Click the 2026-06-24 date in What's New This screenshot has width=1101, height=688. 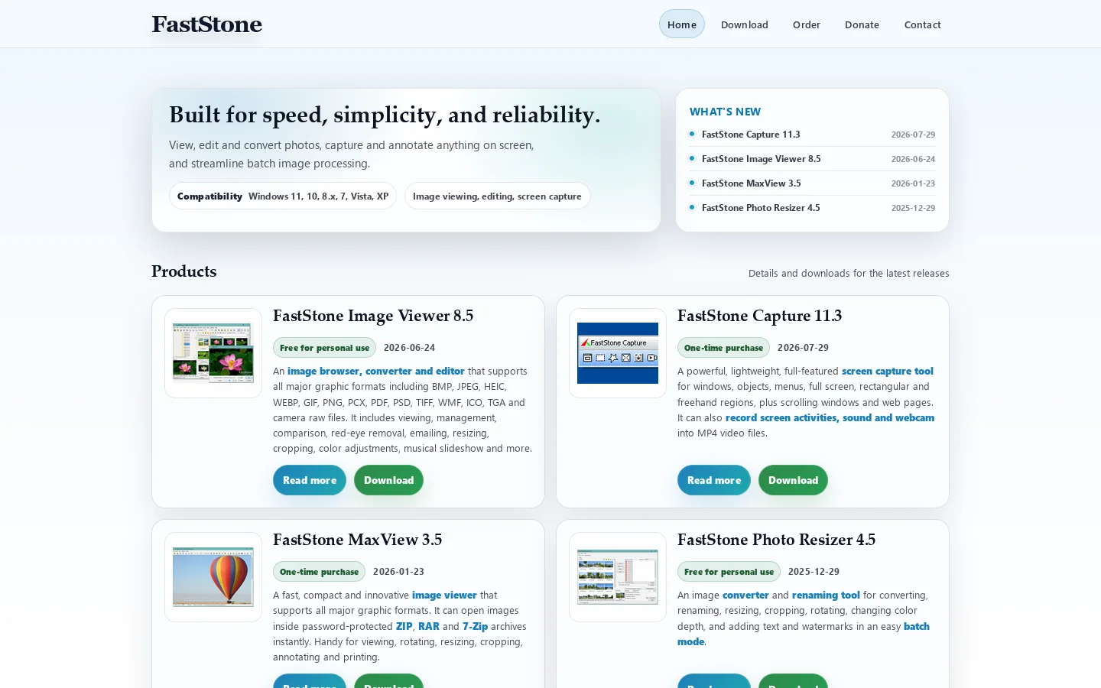click(913, 159)
